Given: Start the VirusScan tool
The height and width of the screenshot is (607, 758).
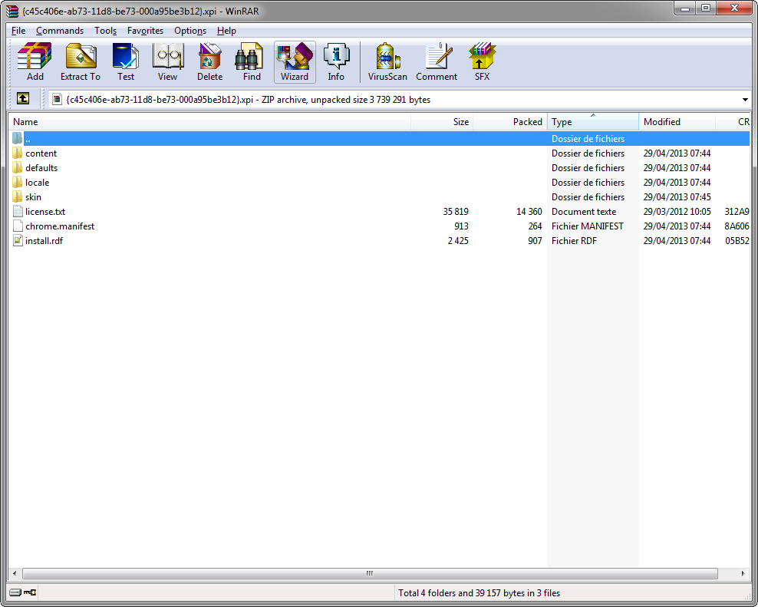Looking at the screenshot, I should pos(387,62).
